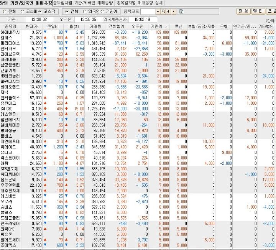Image resolution: width=276 pixels, height=250 pixels.
Task: Select the 파라다이스 stock row
Action: tap(137, 43)
